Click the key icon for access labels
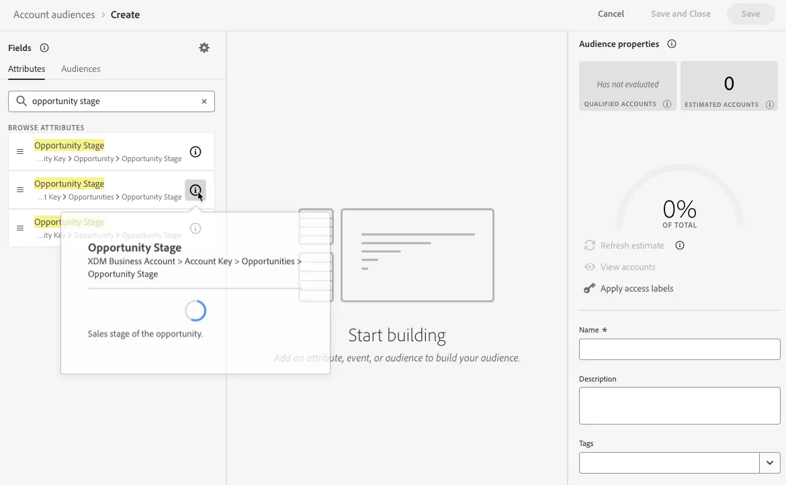Viewport: 786px width, 485px height. point(590,288)
